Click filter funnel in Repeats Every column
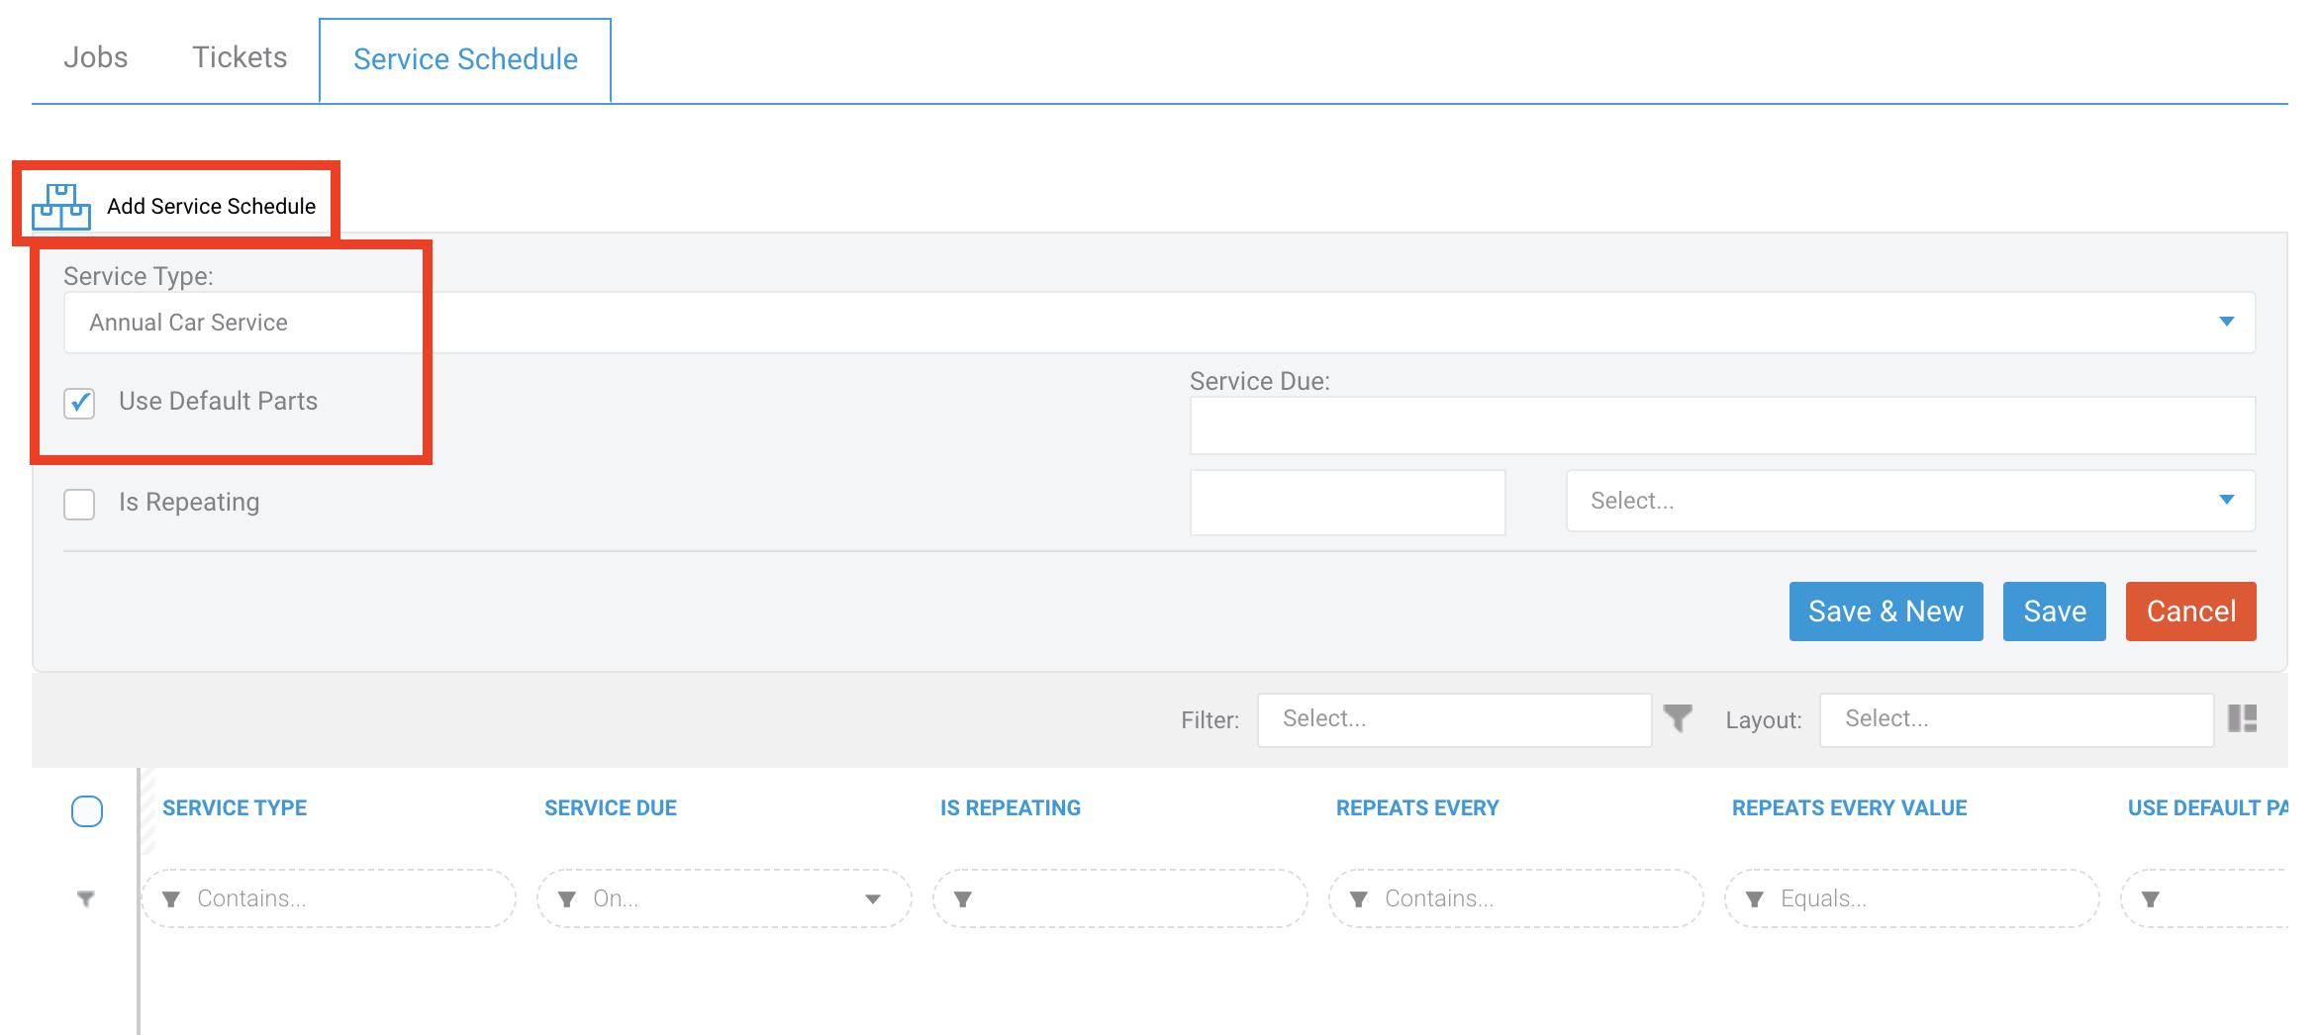 pyautogui.click(x=1359, y=898)
